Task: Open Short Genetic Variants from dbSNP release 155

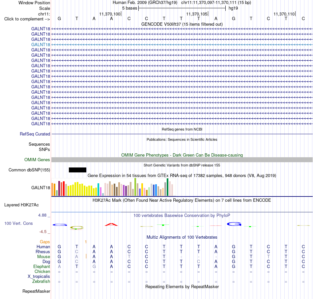Action: (182, 165)
